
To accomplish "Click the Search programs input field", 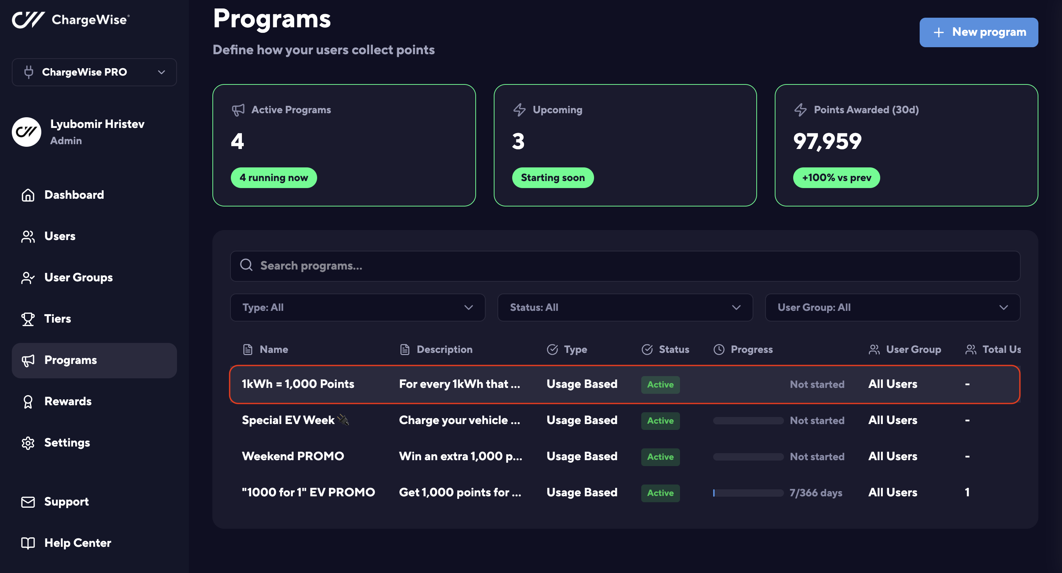I will [625, 266].
